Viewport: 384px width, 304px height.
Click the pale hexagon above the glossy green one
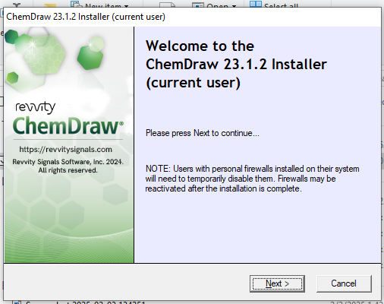96,43
